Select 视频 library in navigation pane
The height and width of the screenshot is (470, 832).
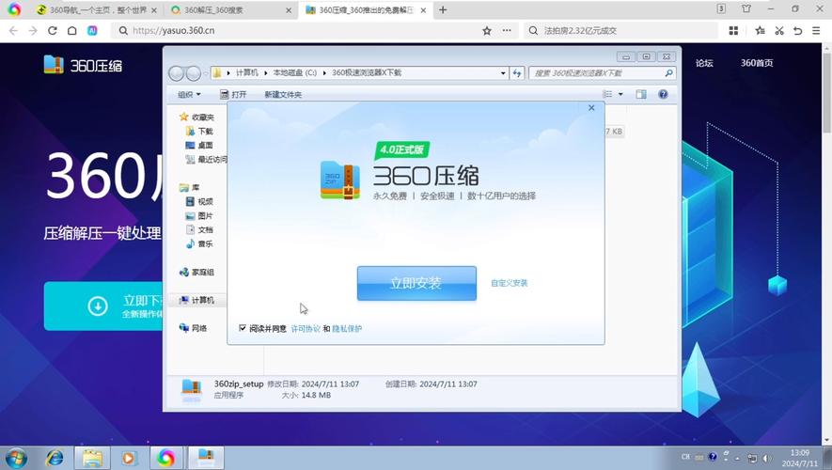[x=199, y=201]
